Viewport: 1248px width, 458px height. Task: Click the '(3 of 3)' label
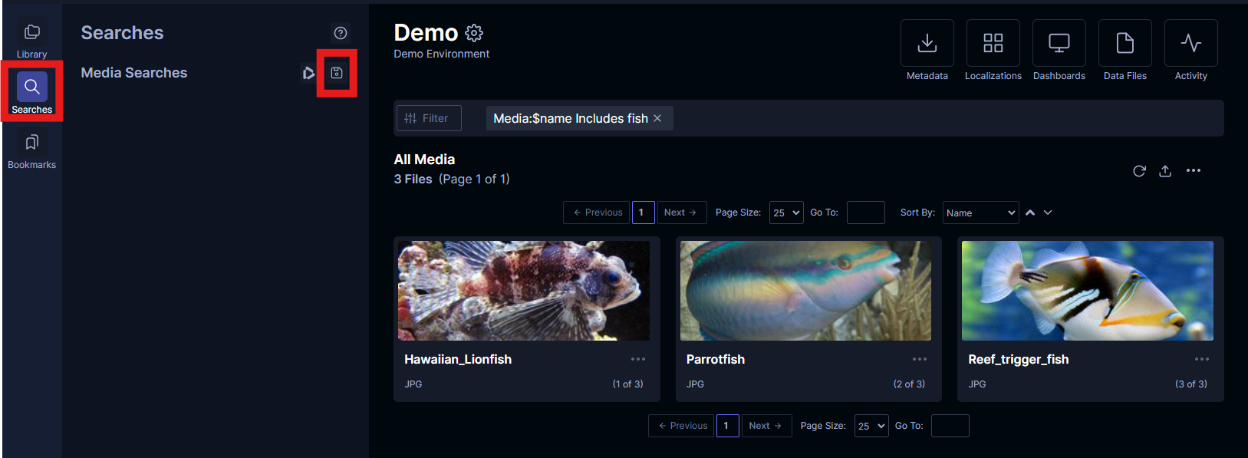1191,384
